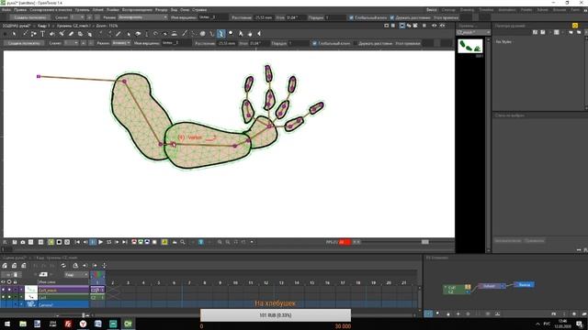Select the Zoom tool in the toolbar
Screen dimensions: 588x330
231,34
